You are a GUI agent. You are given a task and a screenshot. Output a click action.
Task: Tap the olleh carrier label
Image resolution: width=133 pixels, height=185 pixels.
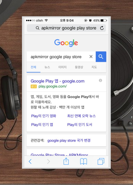coord(40,20)
